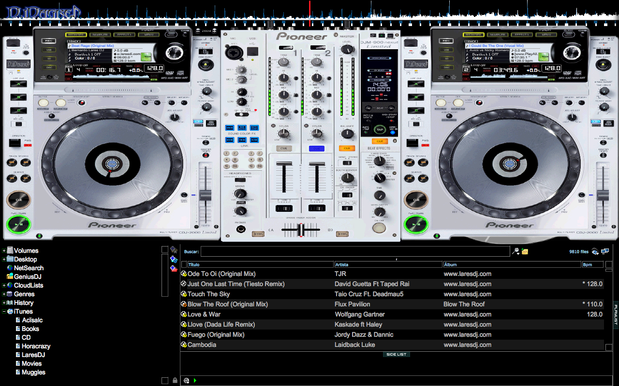Start playback on the left deck play/pause button
The width and height of the screenshot is (619, 386).
click(x=19, y=224)
